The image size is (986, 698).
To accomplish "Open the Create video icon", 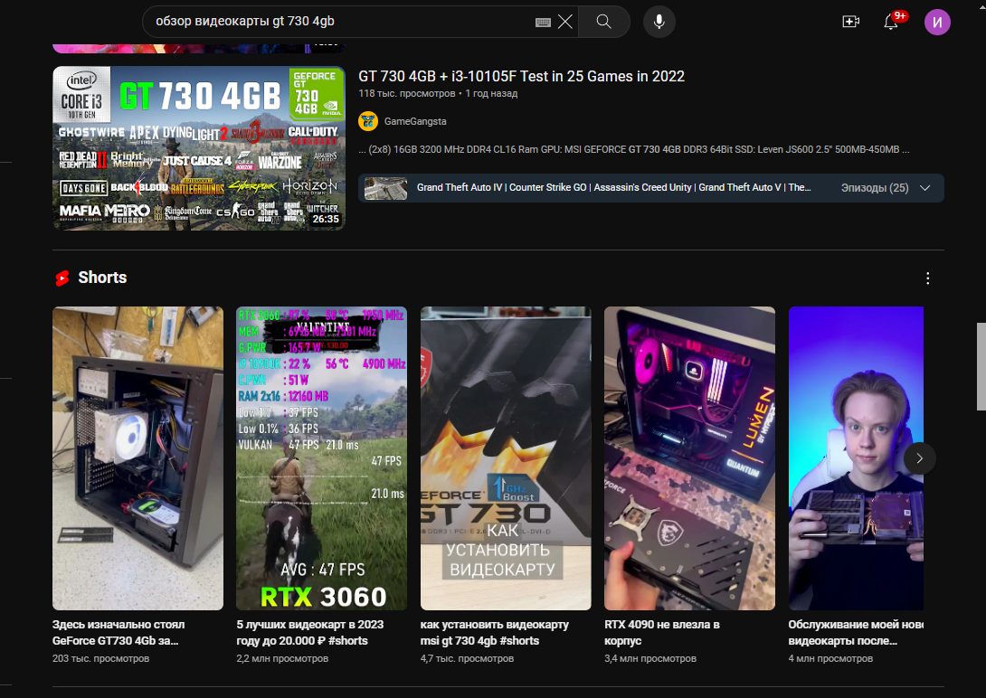I will tap(850, 22).
